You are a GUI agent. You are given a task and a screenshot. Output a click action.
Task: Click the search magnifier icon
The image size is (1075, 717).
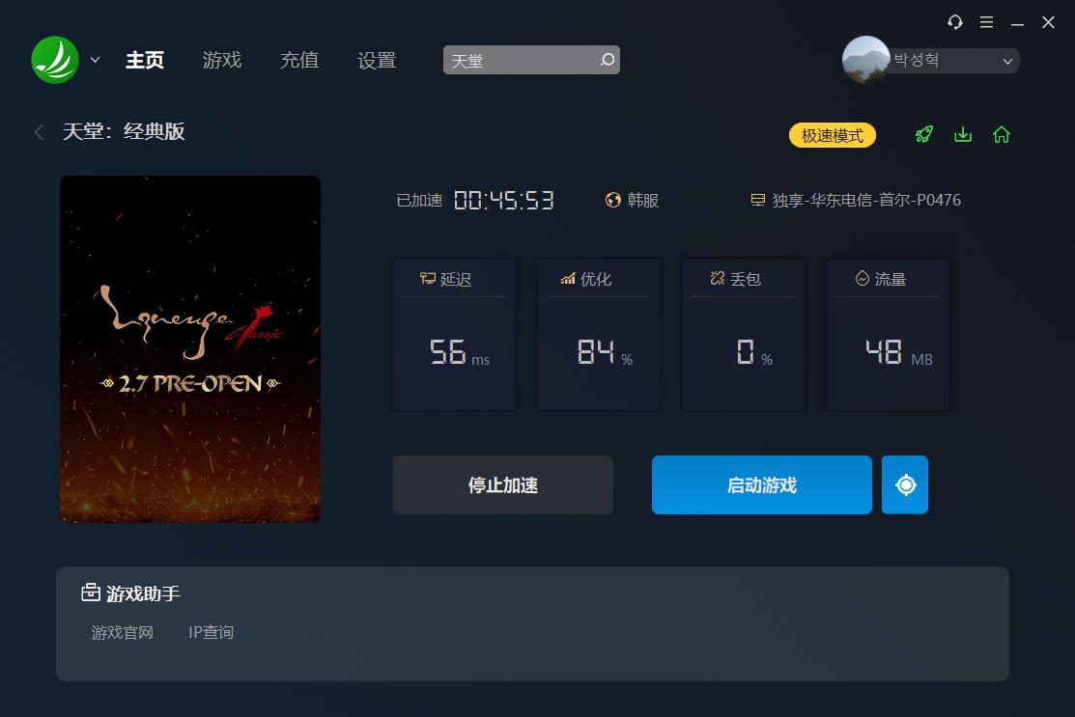[x=608, y=60]
